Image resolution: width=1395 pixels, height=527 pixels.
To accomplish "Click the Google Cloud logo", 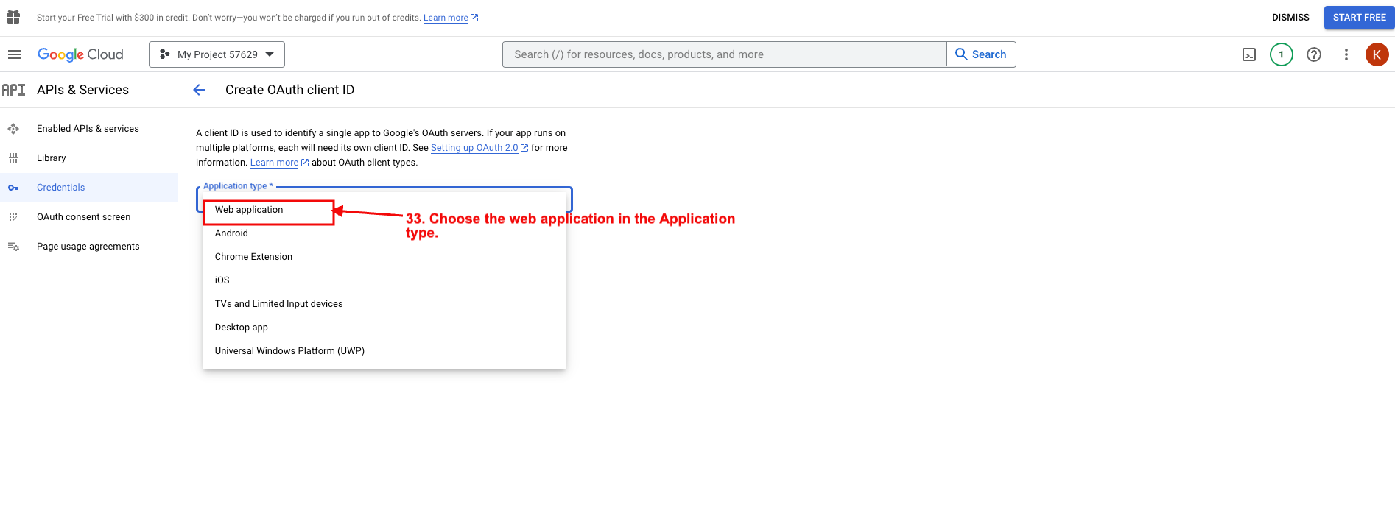I will tap(80, 54).
